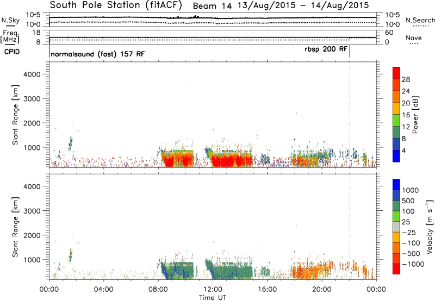This screenshot has height=301, width=435.
Task: Click the dashed CPID change line in power panel
Action: pos(349,115)
